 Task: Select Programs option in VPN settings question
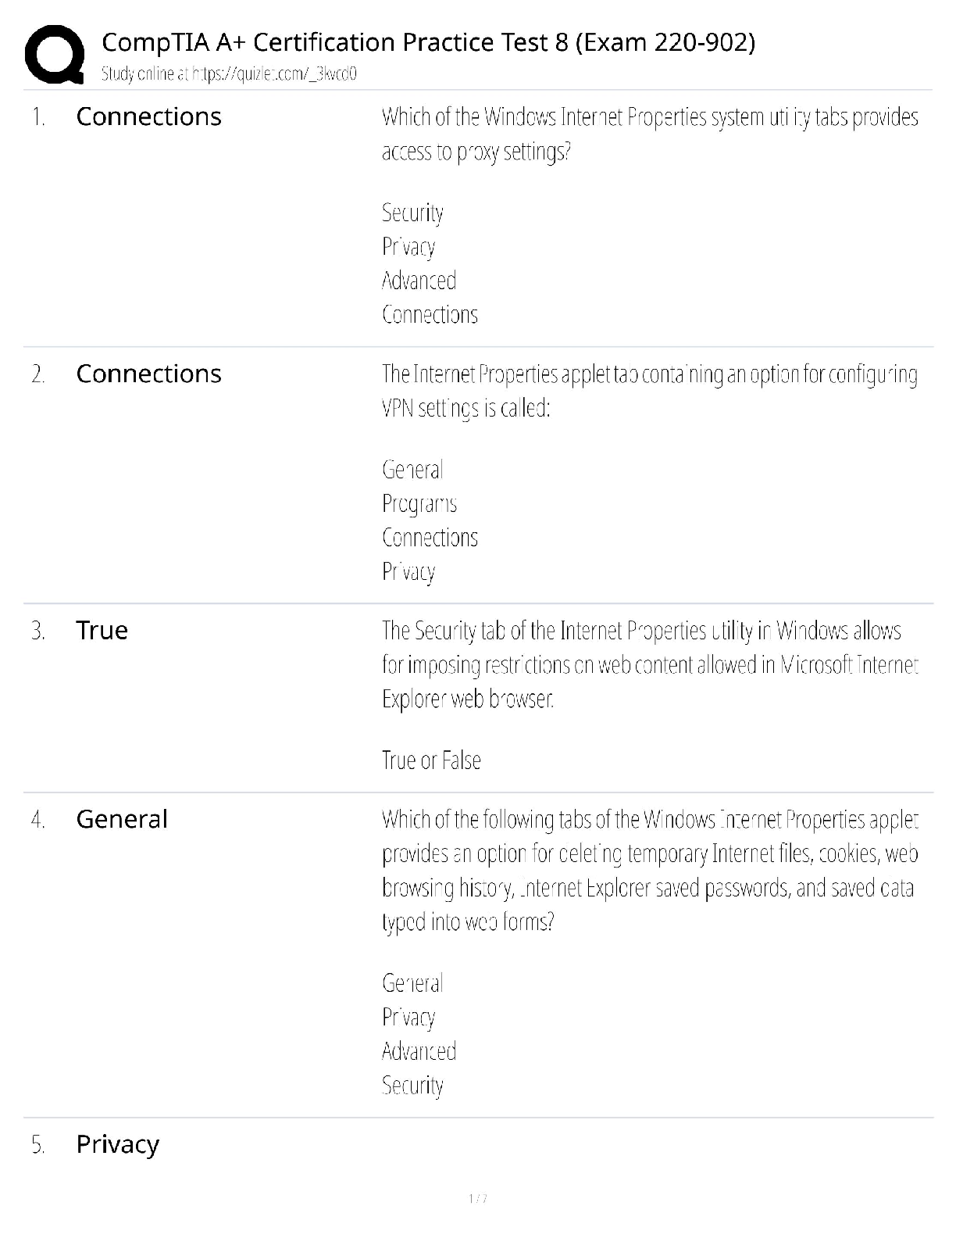click(419, 504)
